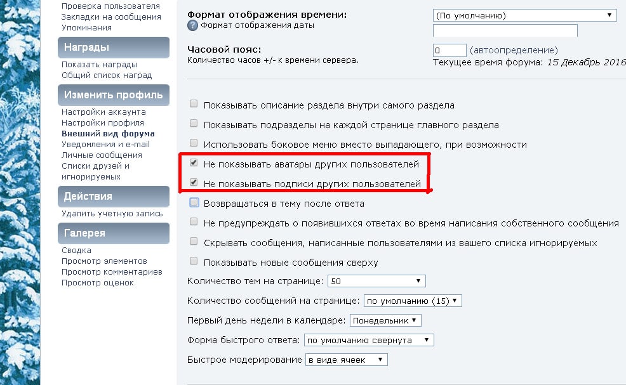
Task: Open Настройки аккаунта in sidebar
Action: point(103,112)
